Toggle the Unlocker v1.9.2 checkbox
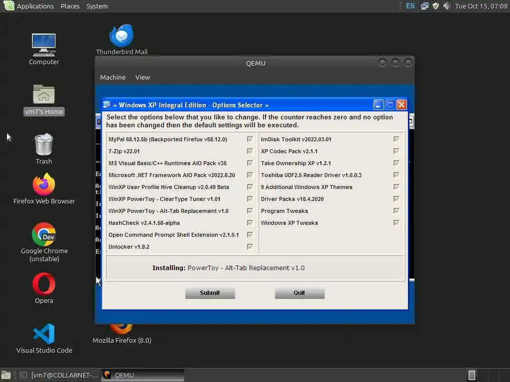This screenshot has height=382, width=510. coord(250,247)
